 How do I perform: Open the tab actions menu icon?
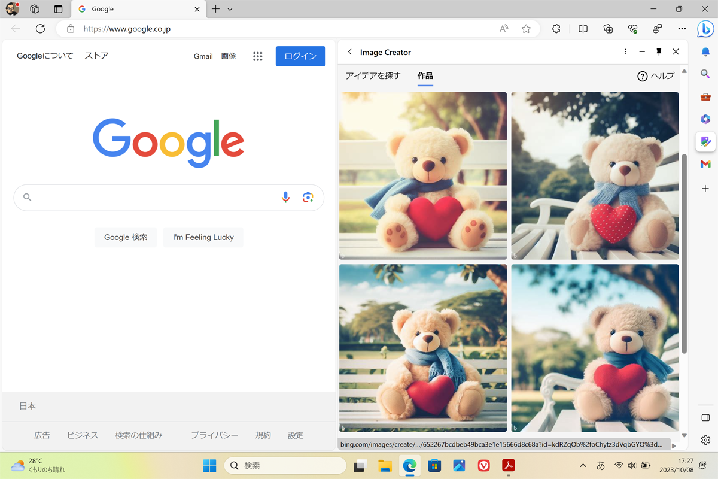[58, 9]
